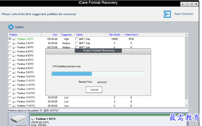Click the large hard drive image in layout panel
Image resolution: width=202 pixels, height=126 pixels.
(18, 119)
